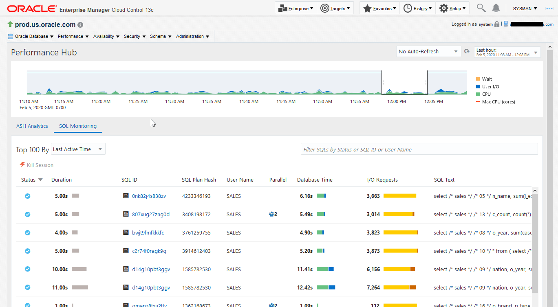Click the status checkmark for SQL 807xug27zng0d

(x=27, y=214)
